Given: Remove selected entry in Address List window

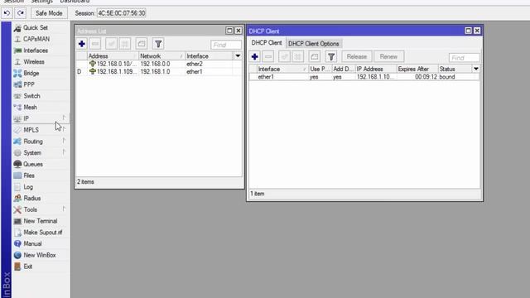Looking at the screenshot, I should [95, 44].
